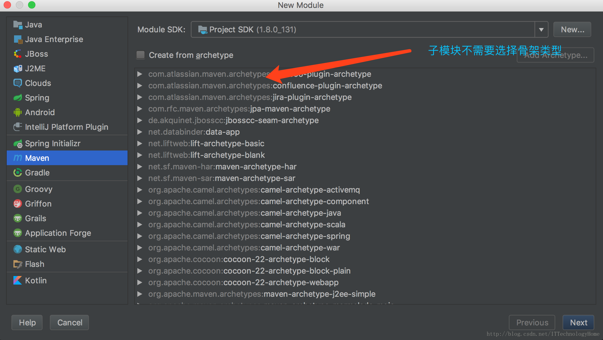
Task: Open the Module SDK dropdown arrow
Action: tap(541, 30)
